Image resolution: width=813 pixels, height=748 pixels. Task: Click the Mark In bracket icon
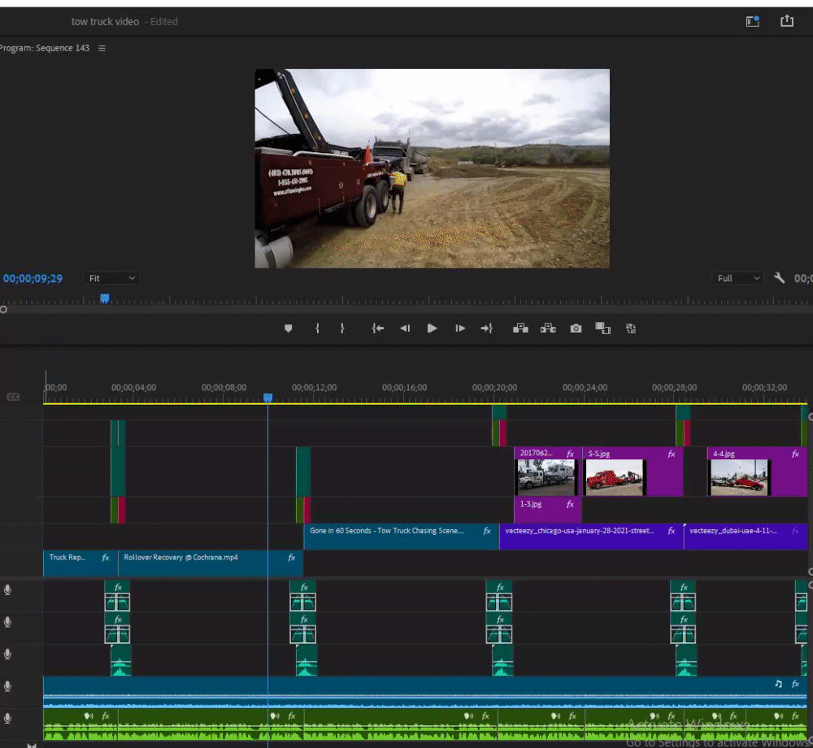point(317,328)
